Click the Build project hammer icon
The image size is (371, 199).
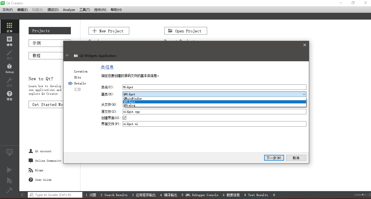10,190
